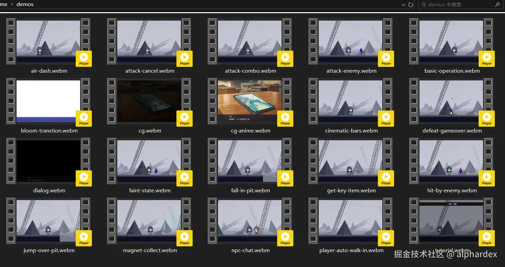The width and height of the screenshot is (505, 267).
Task: Select the npc-chat.webm video thumbnail
Action: click(x=249, y=221)
